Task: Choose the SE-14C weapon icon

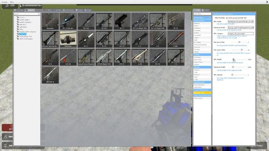Action: tap(158, 57)
